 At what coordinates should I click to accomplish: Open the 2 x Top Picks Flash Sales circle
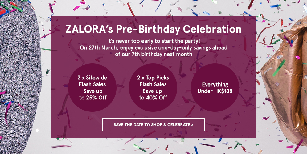click(153, 87)
